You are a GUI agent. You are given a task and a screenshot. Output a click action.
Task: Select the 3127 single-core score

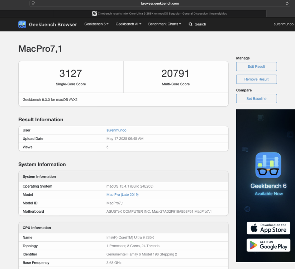click(71, 74)
